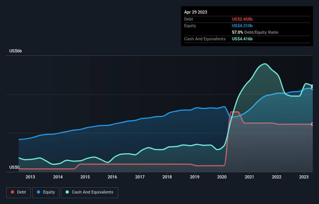Toggle the Cash And Equivalents legend item
319x204 pixels.
[89, 192]
